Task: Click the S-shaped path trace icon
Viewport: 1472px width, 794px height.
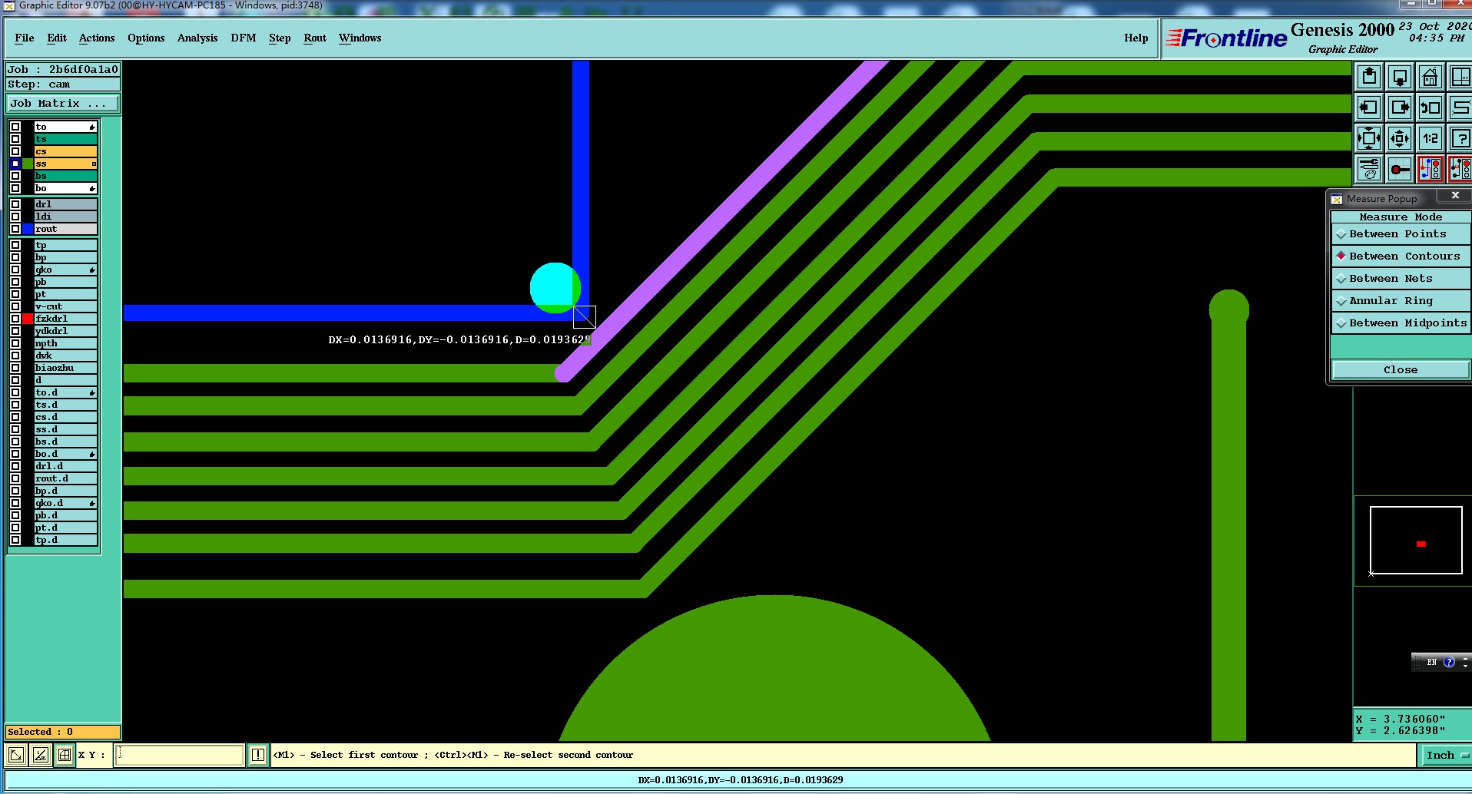Action: tap(1460, 108)
